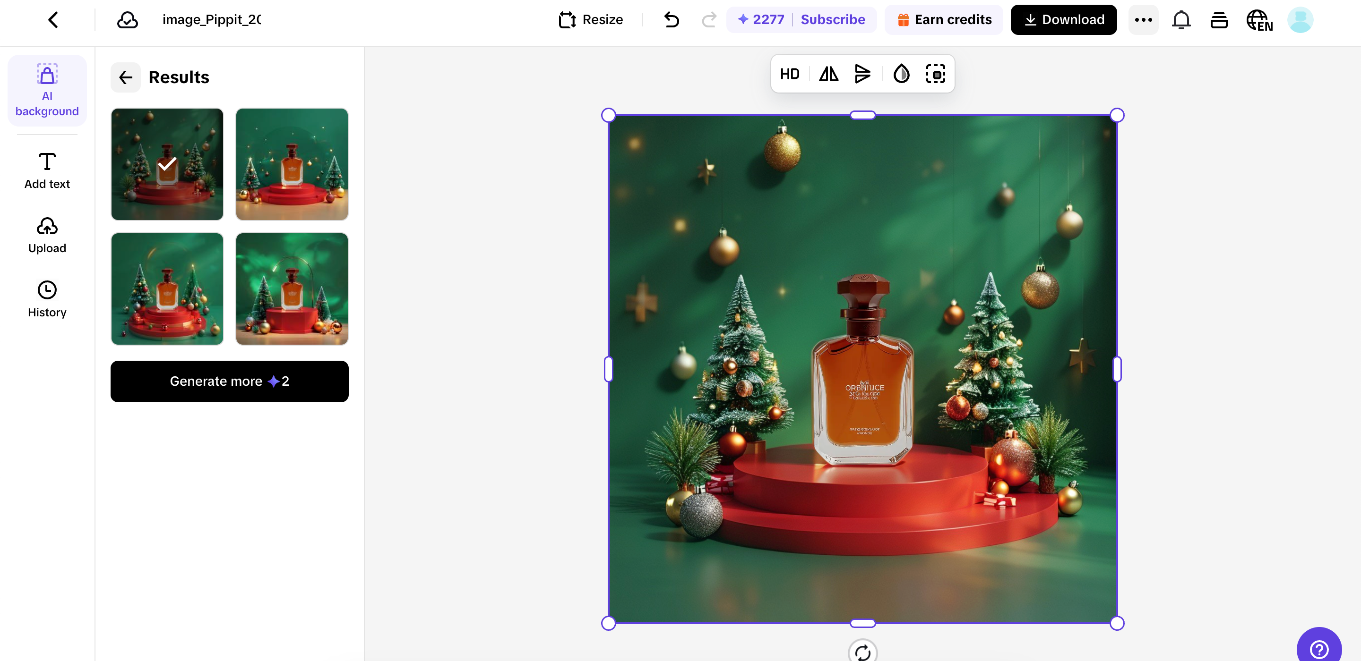Image resolution: width=1361 pixels, height=661 pixels.
Task: Uncheck the selected first result thumbnail
Action: (167, 164)
